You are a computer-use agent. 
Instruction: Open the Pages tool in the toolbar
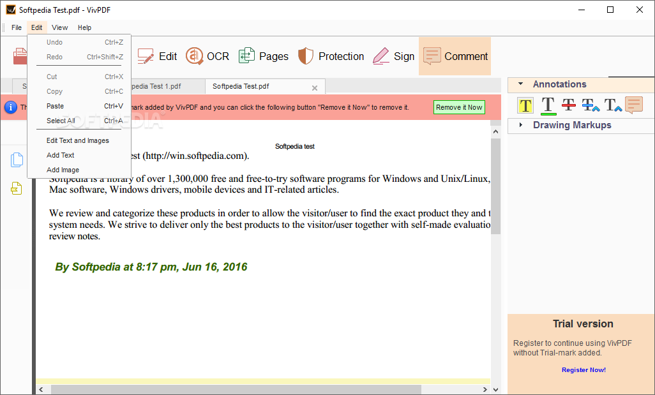(263, 56)
